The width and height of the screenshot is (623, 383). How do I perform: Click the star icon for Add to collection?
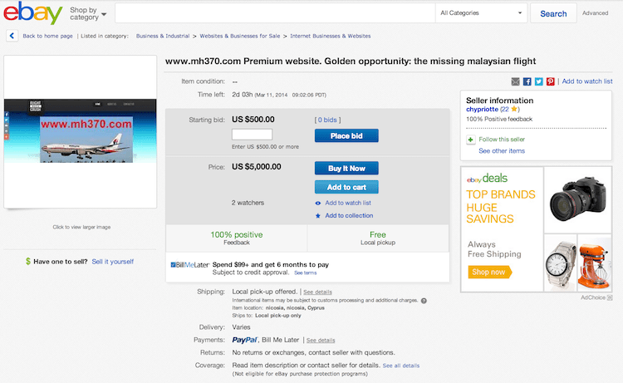[318, 216]
